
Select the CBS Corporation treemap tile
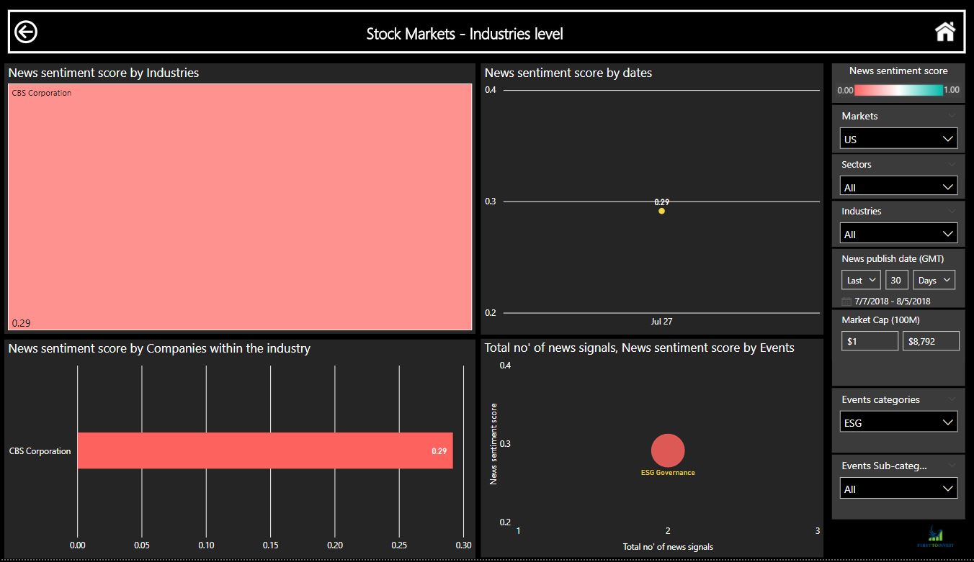[x=240, y=207]
